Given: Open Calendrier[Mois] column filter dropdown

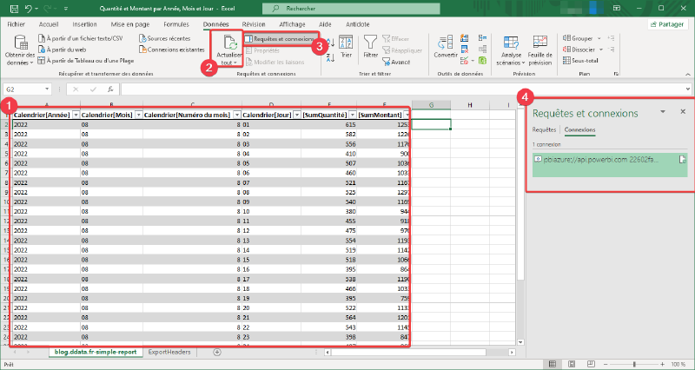Looking at the screenshot, I should click(x=138, y=116).
